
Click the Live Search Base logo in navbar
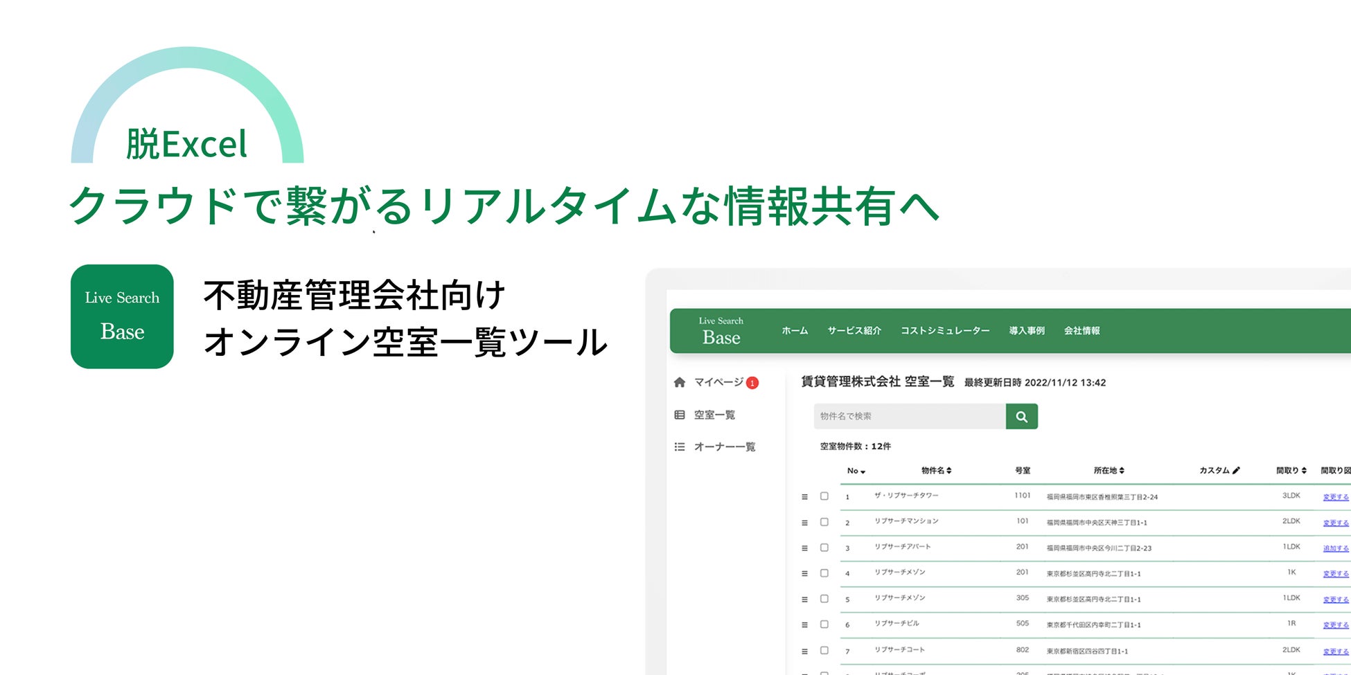(721, 331)
